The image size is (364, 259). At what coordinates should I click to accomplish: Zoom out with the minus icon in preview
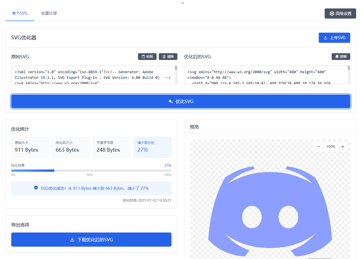click(x=318, y=146)
